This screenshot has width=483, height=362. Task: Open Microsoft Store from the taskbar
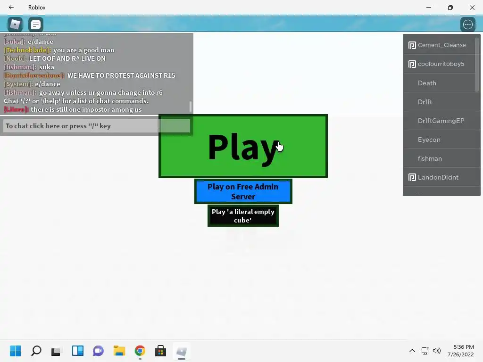160,351
